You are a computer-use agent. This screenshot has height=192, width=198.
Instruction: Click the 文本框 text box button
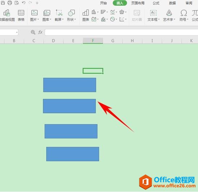pyautogui.click(x=154, y=15)
